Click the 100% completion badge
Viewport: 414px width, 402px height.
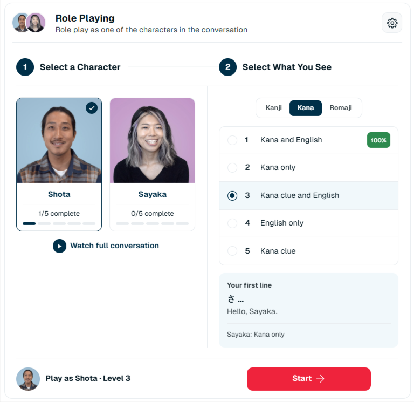pos(378,140)
